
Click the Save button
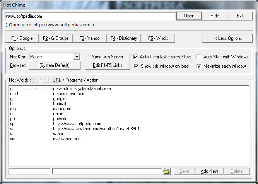pos(184,171)
